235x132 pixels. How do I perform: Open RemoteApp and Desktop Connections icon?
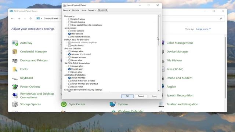pyautogui.click(x=15, y=95)
